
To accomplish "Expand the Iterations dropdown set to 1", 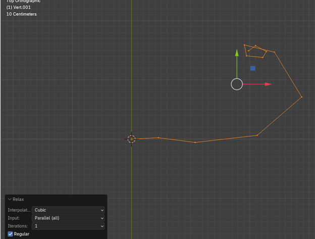I will [x=68, y=226].
